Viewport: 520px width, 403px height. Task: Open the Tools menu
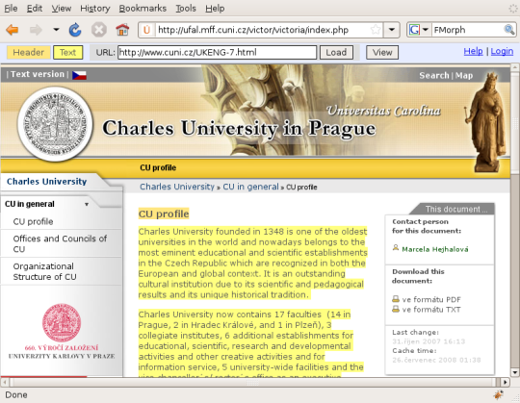pos(186,9)
